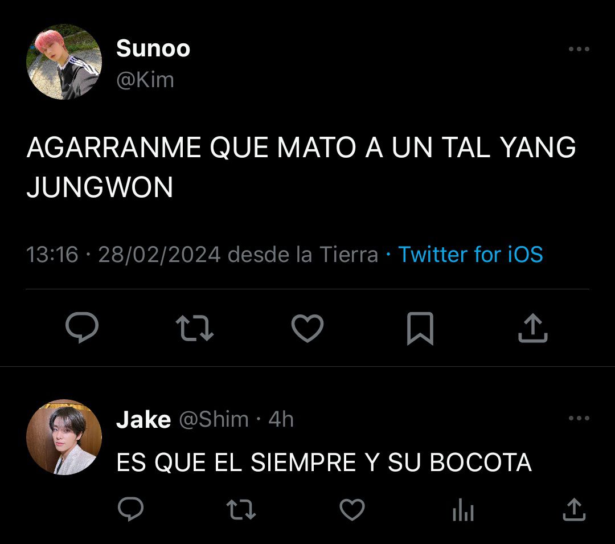
Task: Retweet Jake's reply
Action: (x=241, y=509)
